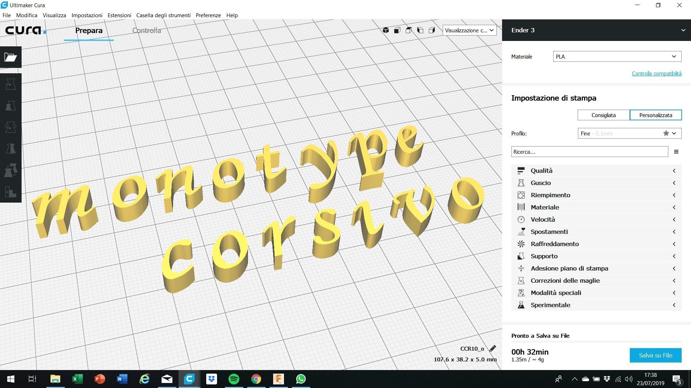Expand the Spostamenti settings section
Screen dimensions: 691x388
pos(596,232)
